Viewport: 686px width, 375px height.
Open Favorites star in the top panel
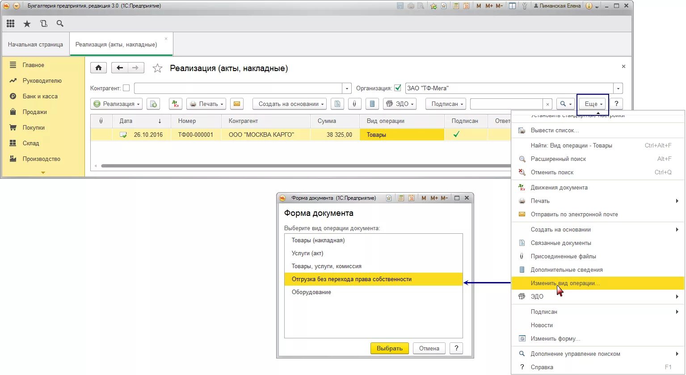click(27, 24)
